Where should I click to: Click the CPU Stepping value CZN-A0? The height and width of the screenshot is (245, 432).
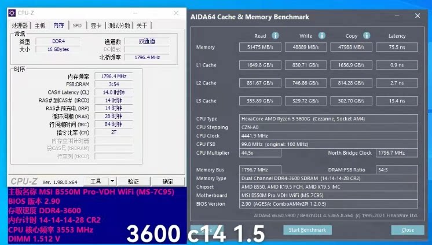coord(328,127)
